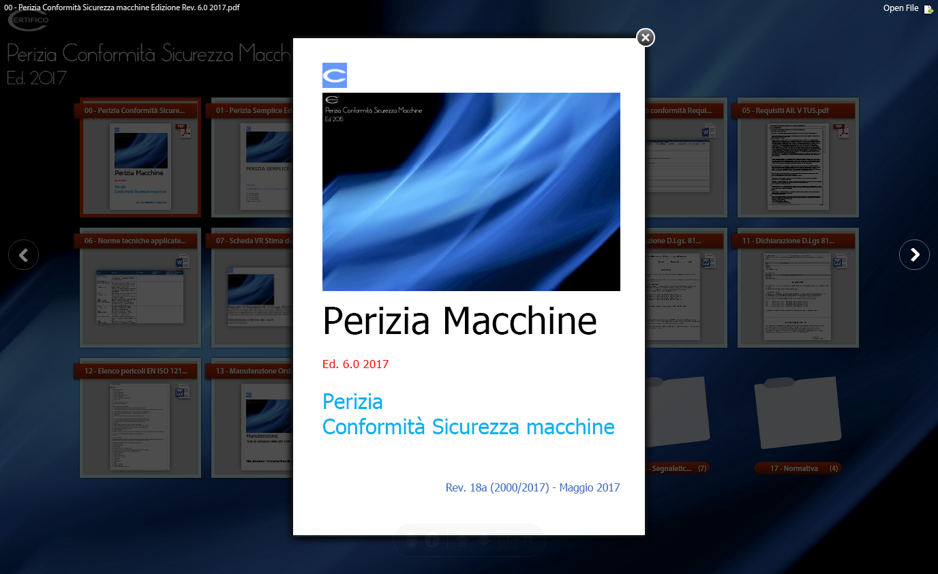Open the 12 - Elenco pericoli document thumbnail
Image resolution: width=938 pixels, height=574 pixels.
(139, 427)
